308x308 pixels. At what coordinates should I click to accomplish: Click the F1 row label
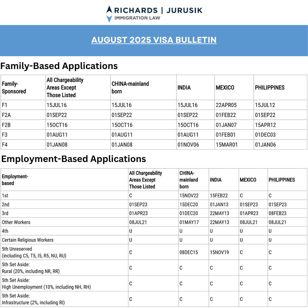coord(5,105)
